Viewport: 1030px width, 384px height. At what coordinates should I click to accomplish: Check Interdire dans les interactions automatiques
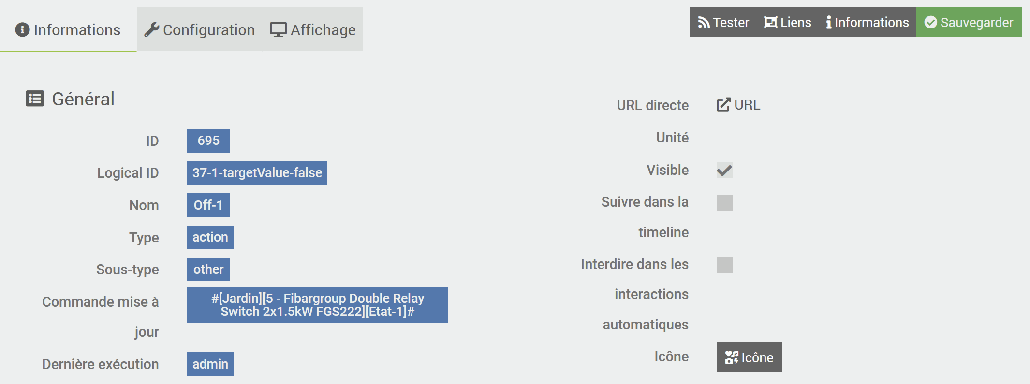coord(724,265)
